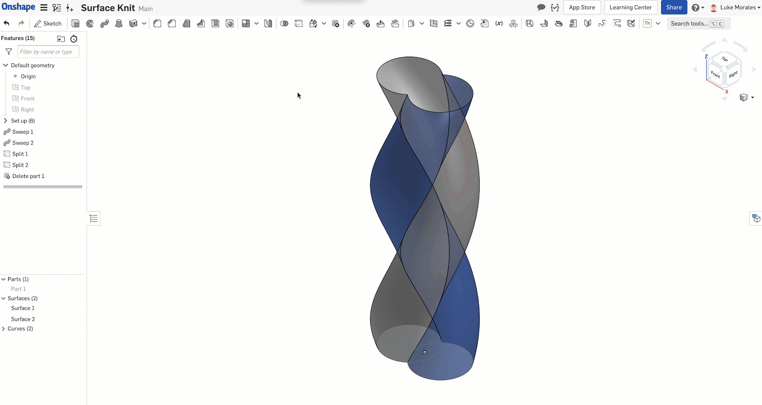Select the Thicken tool
This screenshot has width=762, height=405.
133,23
